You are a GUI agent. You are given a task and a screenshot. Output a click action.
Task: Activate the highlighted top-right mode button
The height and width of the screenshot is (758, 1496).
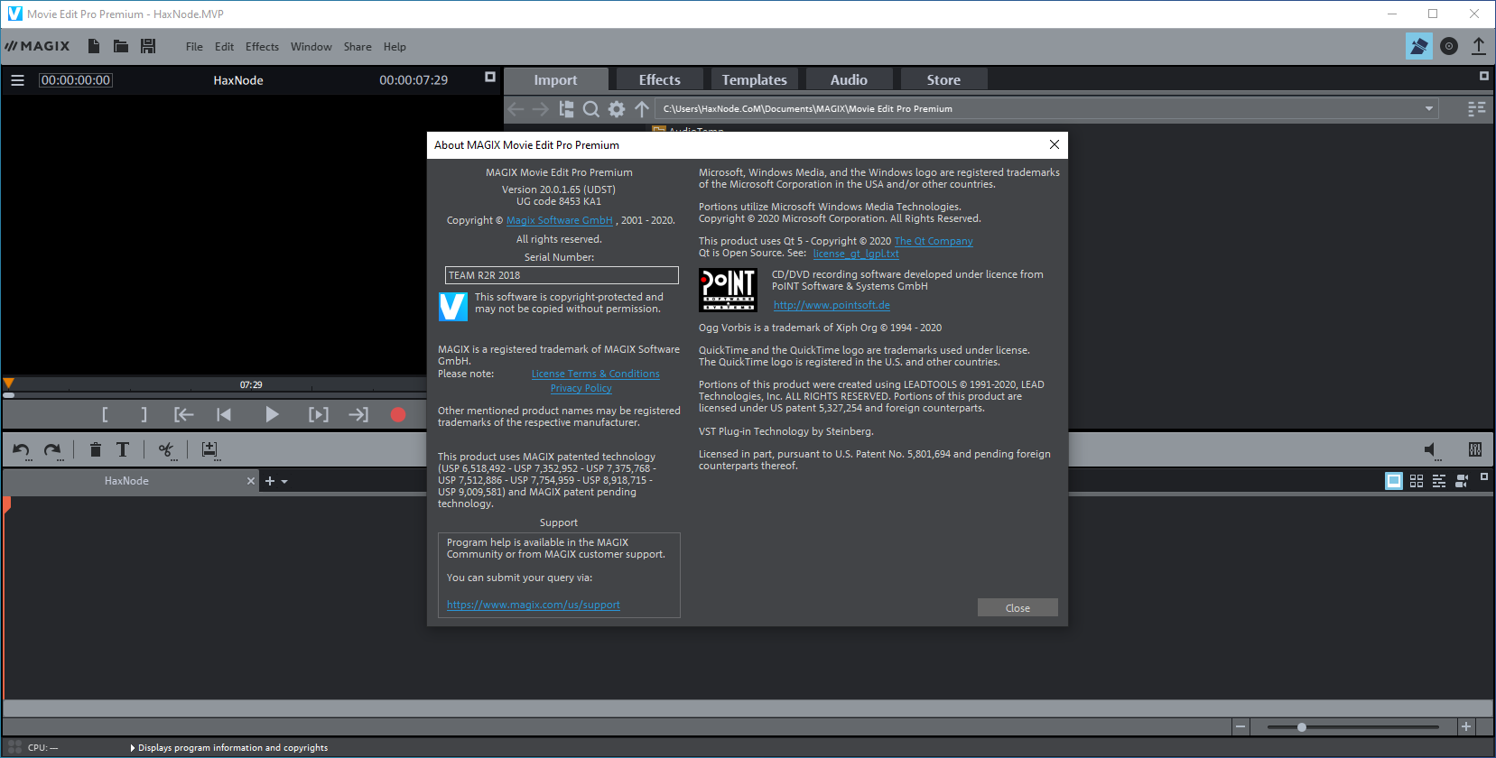pyautogui.click(x=1419, y=46)
